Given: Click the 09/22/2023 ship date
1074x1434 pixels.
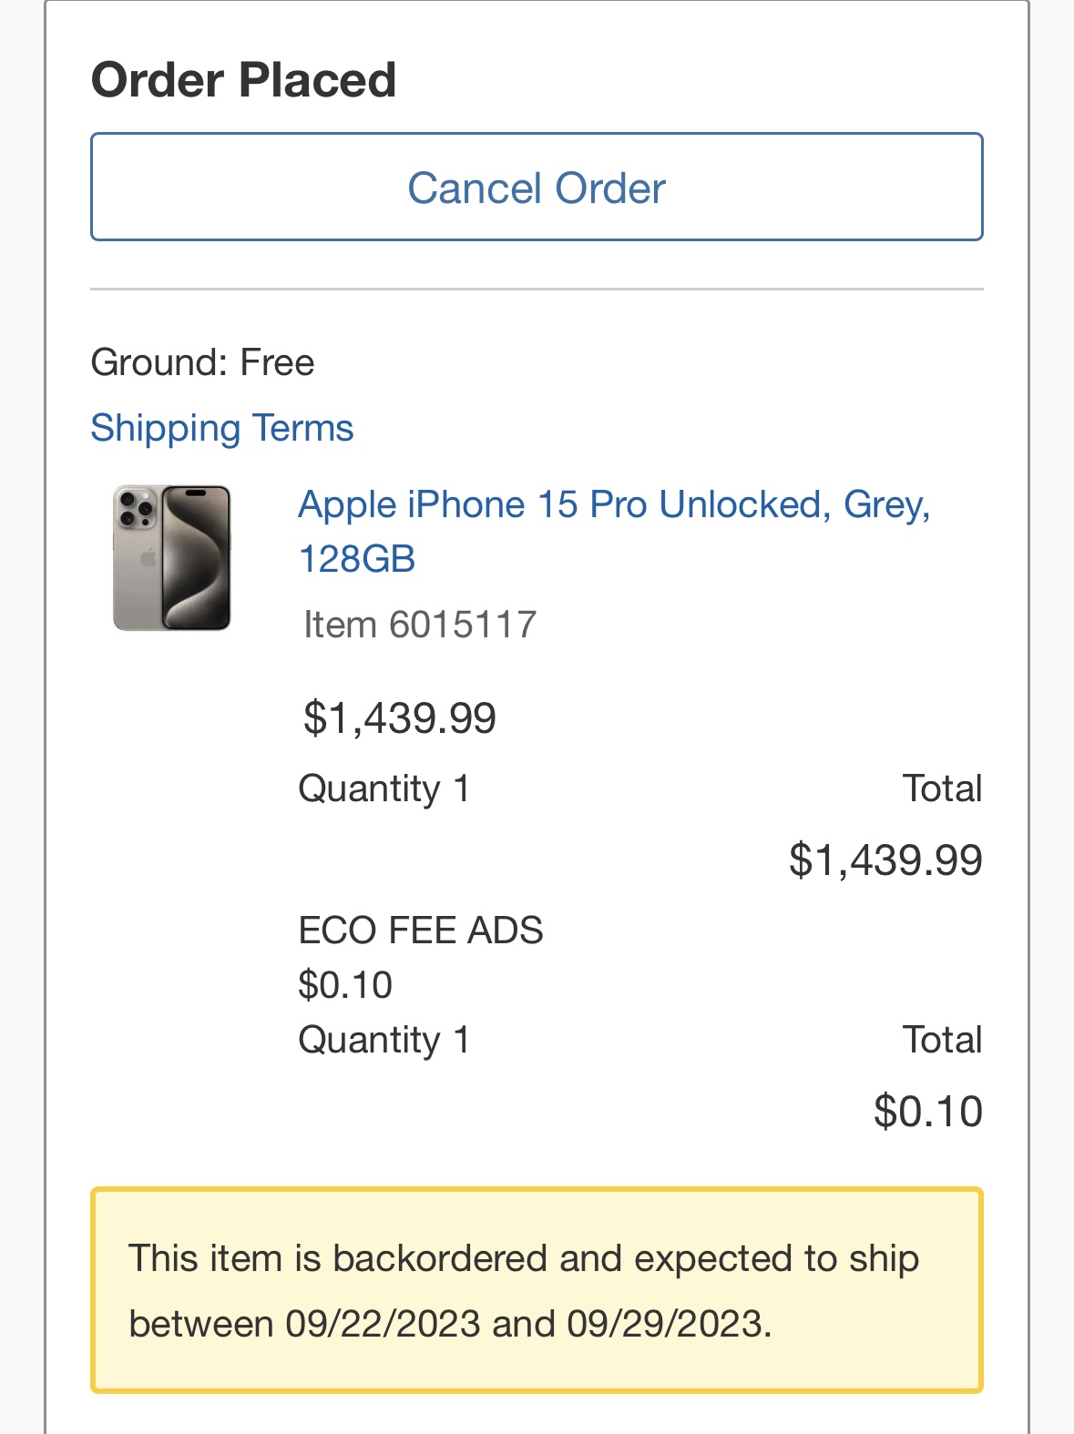Looking at the screenshot, I should pos(383,1324).
